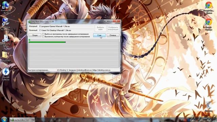The height and width of the screenshot is (122, 217).
Task: Click the green copy progress bar
Action: pyautogui.click(x=47, y=42)
